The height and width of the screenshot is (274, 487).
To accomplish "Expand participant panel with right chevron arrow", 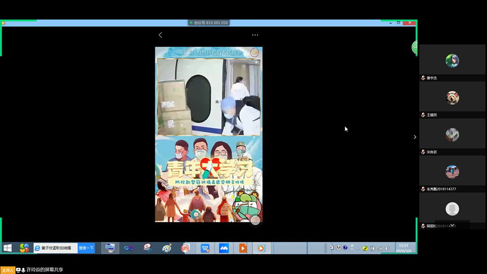I will 415,137.
